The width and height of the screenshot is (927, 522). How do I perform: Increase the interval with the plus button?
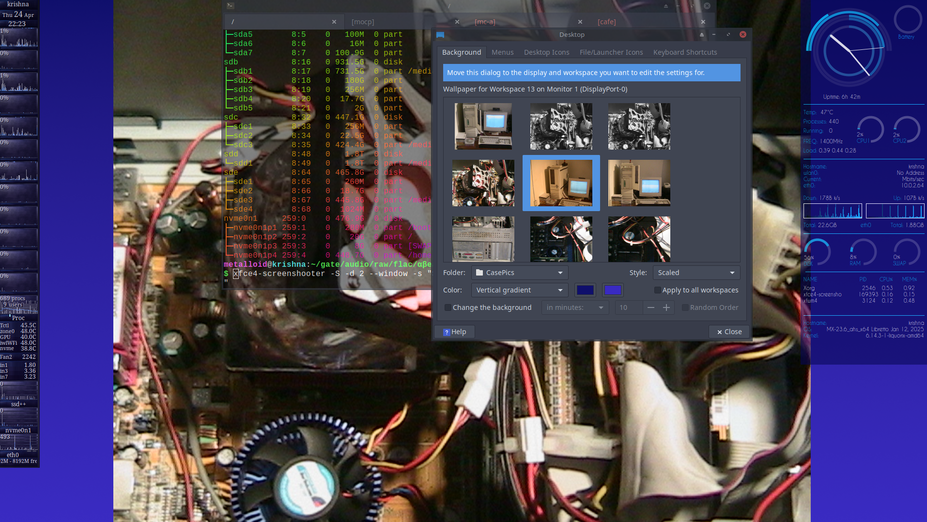pyautogui.click(x=666, y=307)
